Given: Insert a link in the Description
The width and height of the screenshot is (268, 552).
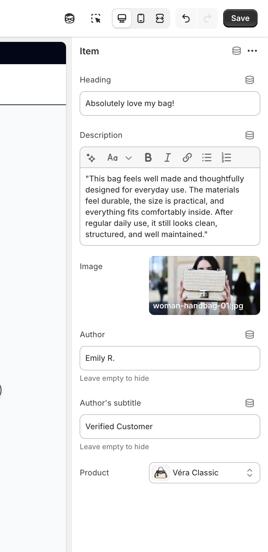Looking at the screenshot, I should point(187,157).
